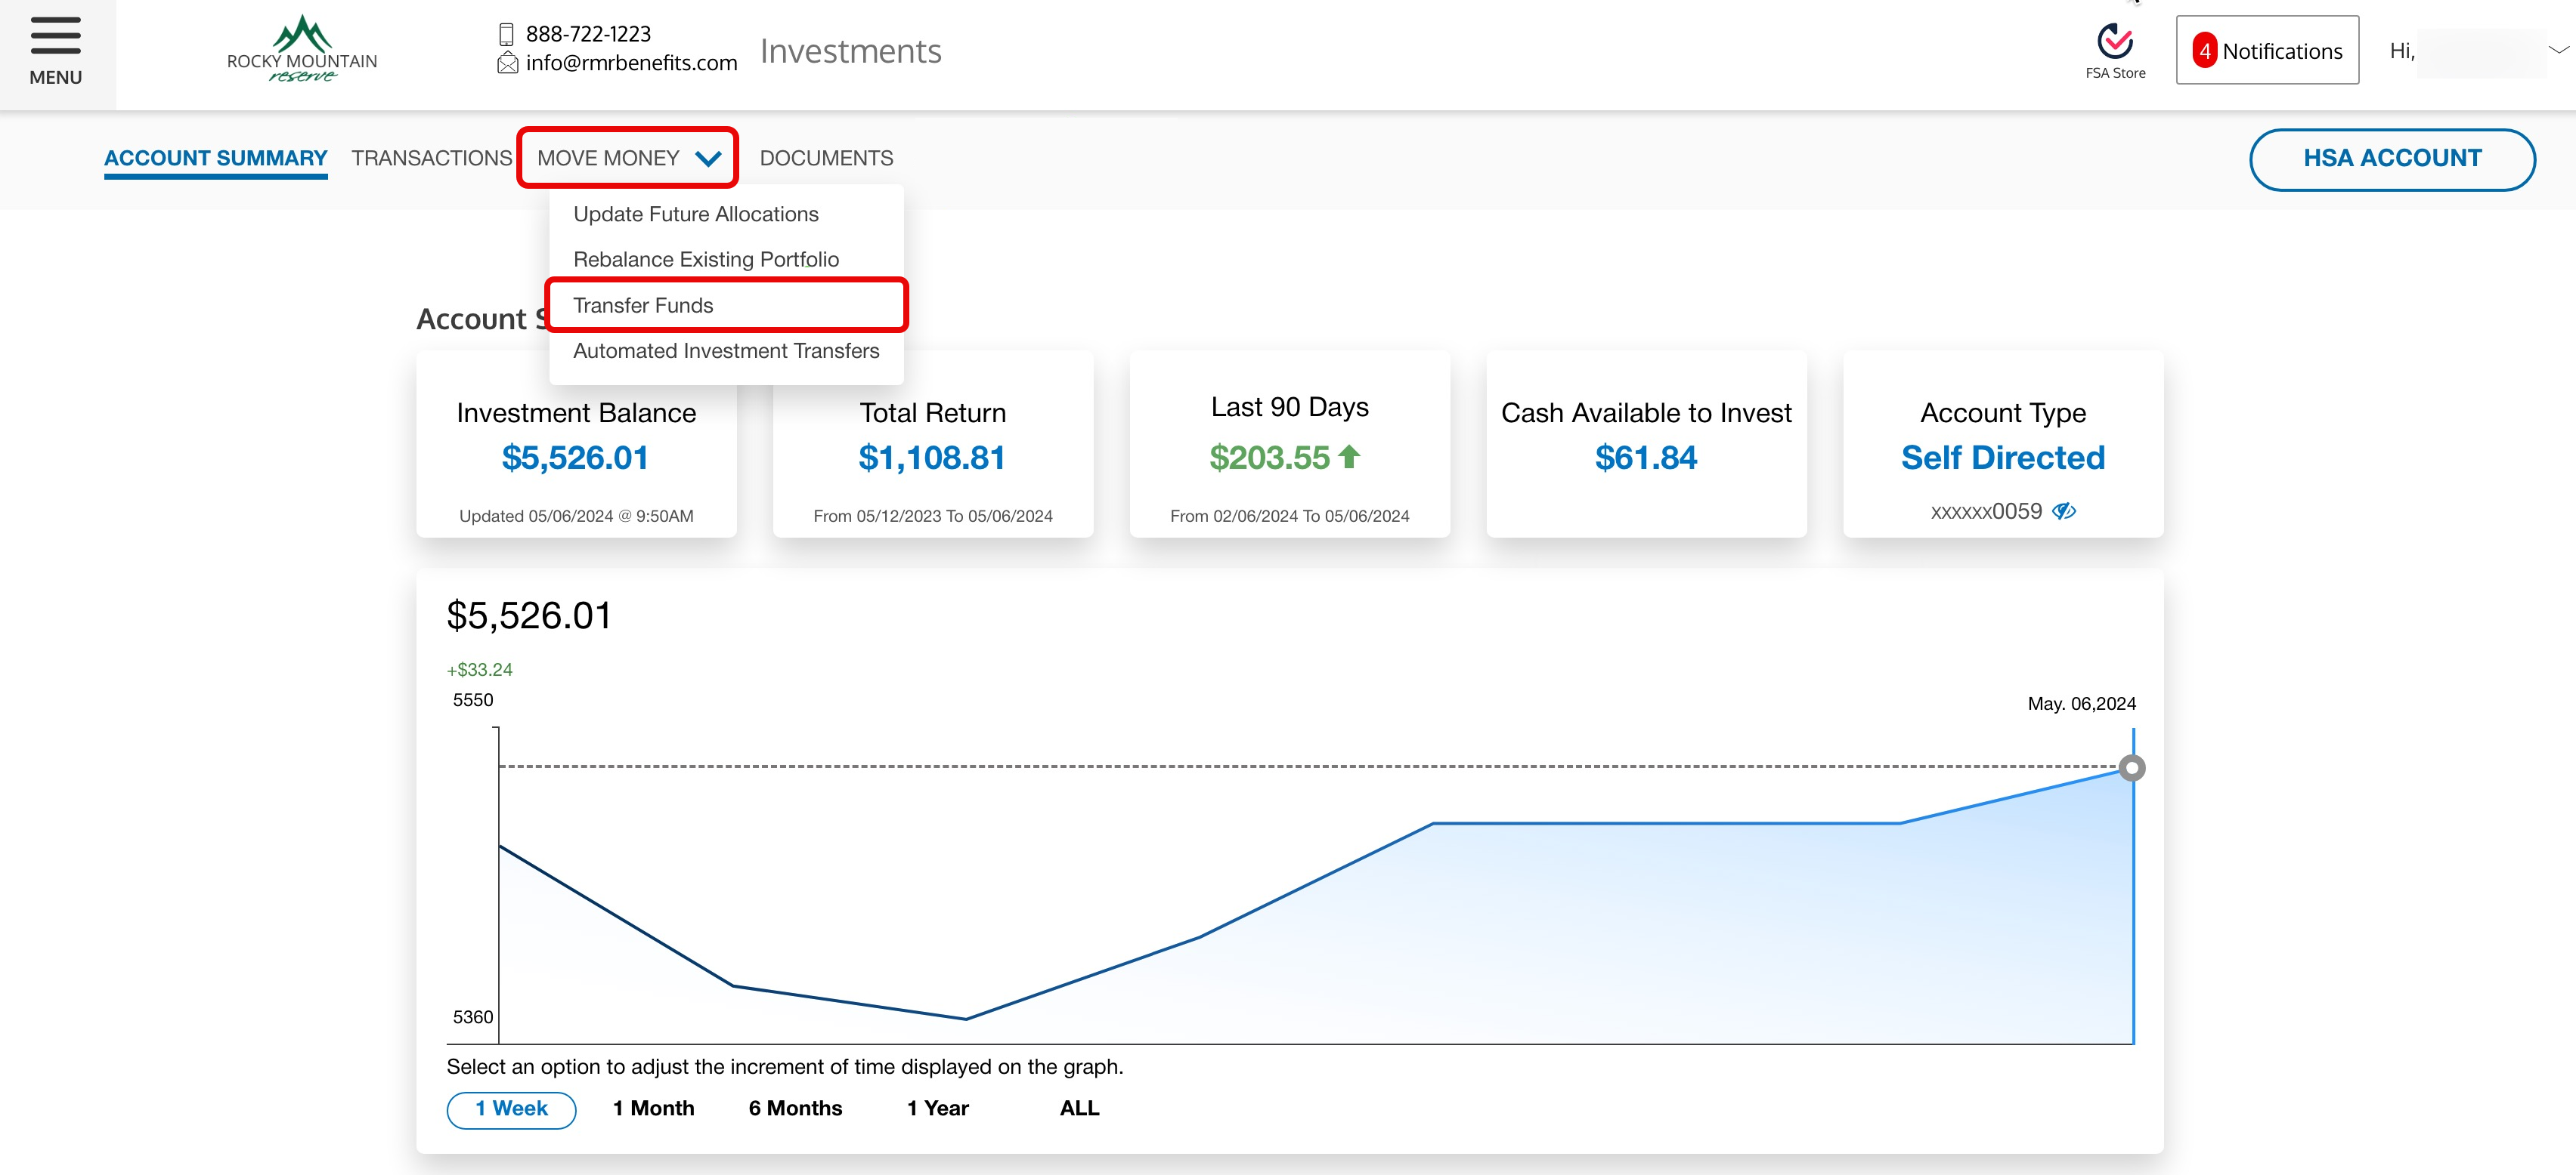This screenshot has height=1175, width=2576.
Task: Expand the user profile chevron
Action: click(2558, 50)
